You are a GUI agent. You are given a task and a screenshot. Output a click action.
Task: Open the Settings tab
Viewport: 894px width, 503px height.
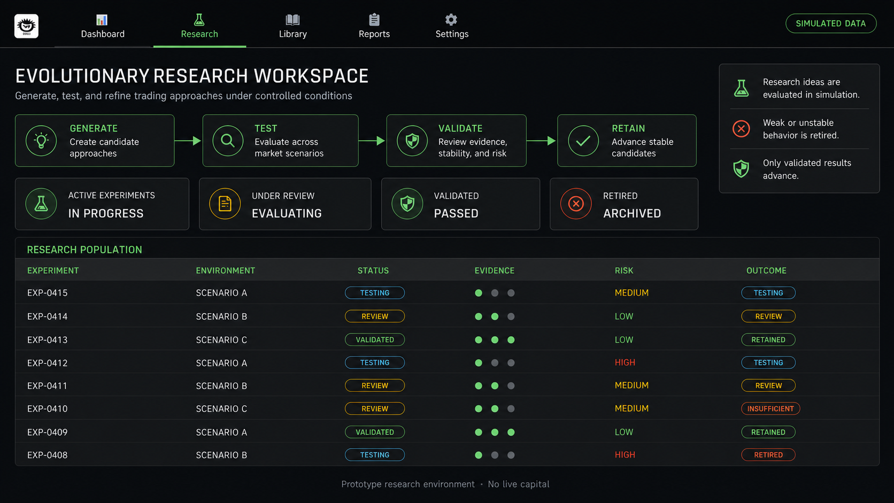click(452, 26)
